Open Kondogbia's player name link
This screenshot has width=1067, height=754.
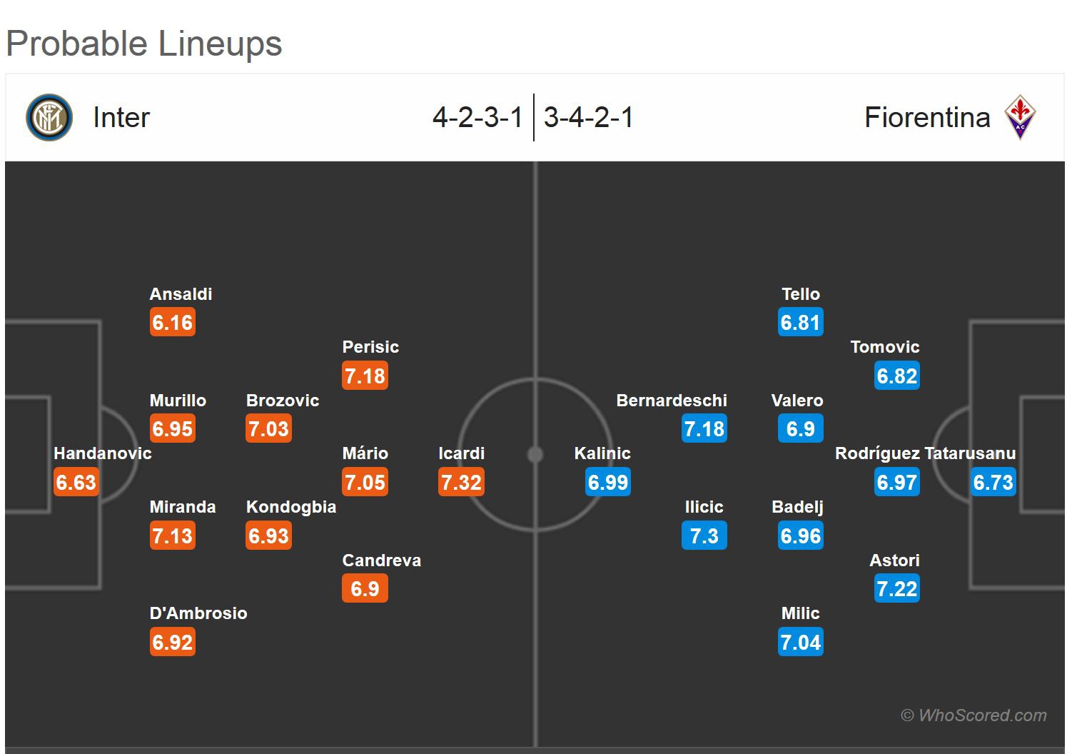click(290, 507)
